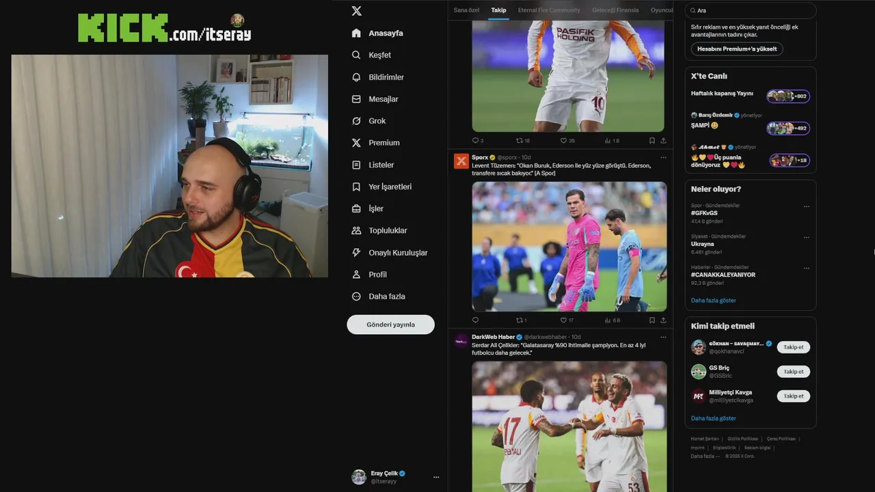Open Keşfet search icon in sidebar

coord(356,55)
